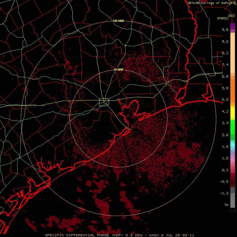Click the SPECIFIC DIFFERENTIAL PHASE title text
The height and width of the screenshot is (237, 237).
pyautogui.click(x=77, y=235)
